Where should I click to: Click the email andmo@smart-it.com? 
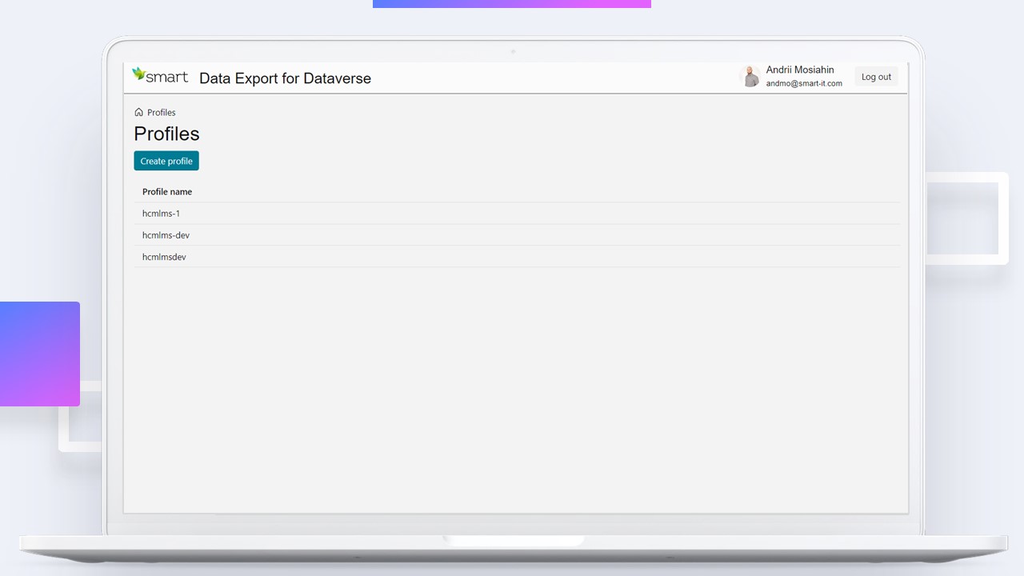coord(804,83)
